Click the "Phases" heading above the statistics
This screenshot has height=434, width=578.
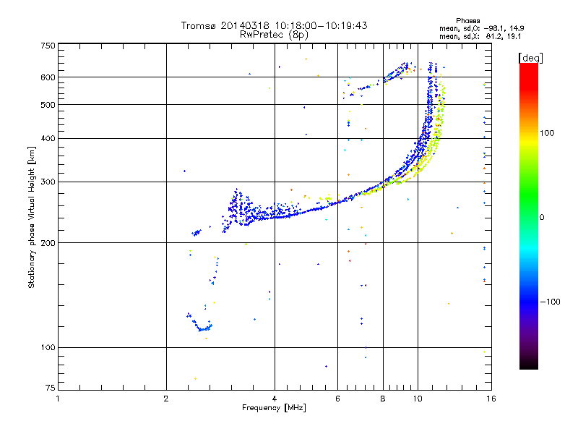pos(467,21)
